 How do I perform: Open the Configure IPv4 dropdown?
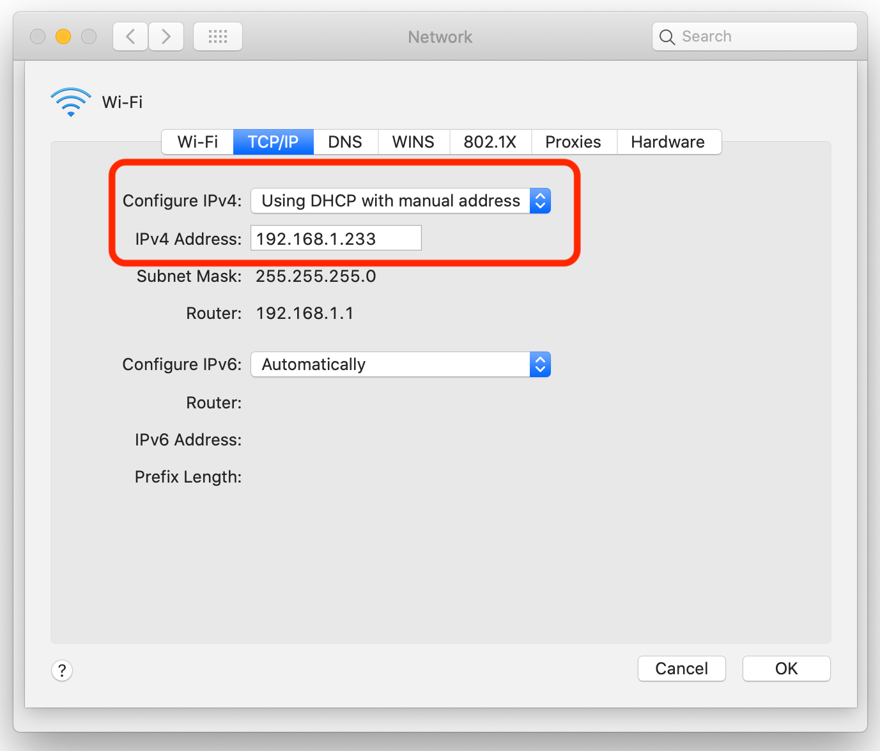click(x=401, y=201)
